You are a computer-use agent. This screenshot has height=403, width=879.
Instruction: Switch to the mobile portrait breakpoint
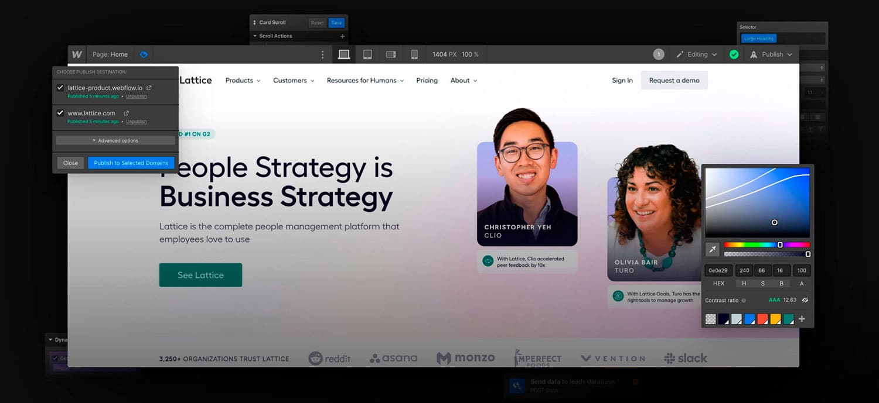pyautogui.click(x=414, y=54)
